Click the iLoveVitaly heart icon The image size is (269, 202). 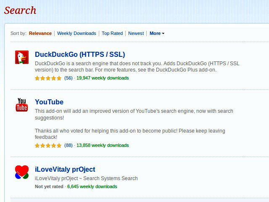point(22,172)
